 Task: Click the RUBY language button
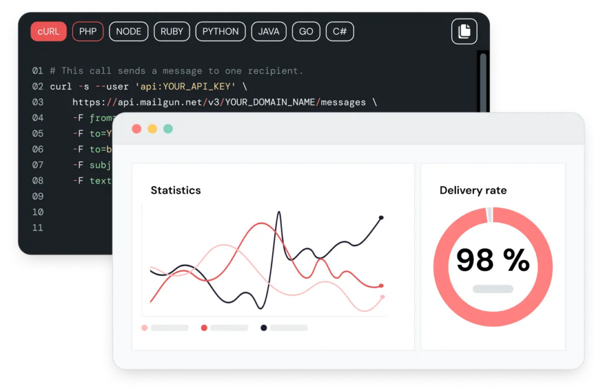pos(171,31)
